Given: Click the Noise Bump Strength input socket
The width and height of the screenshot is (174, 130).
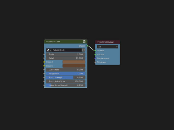Looking at the screenshot, I should [44, 85].
